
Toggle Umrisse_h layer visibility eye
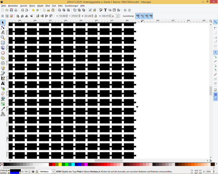[x=33, y=171]
